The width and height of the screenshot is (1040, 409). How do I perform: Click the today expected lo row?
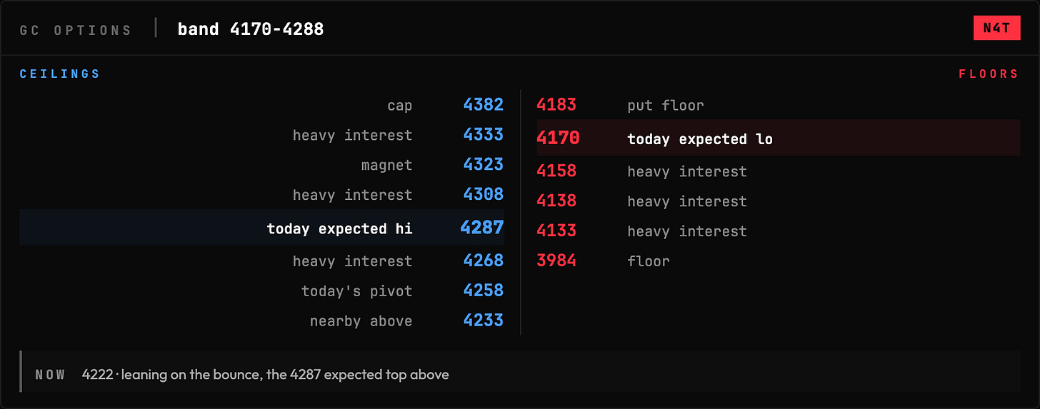(x=779, y=138)
